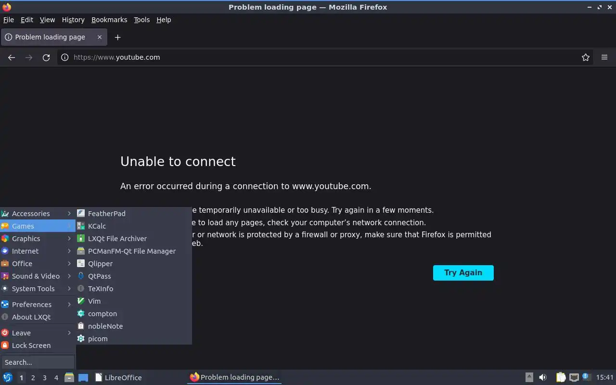Expand the Graphics category
The width and height of the screenshot is (616, 385).
tap(38, 238)
